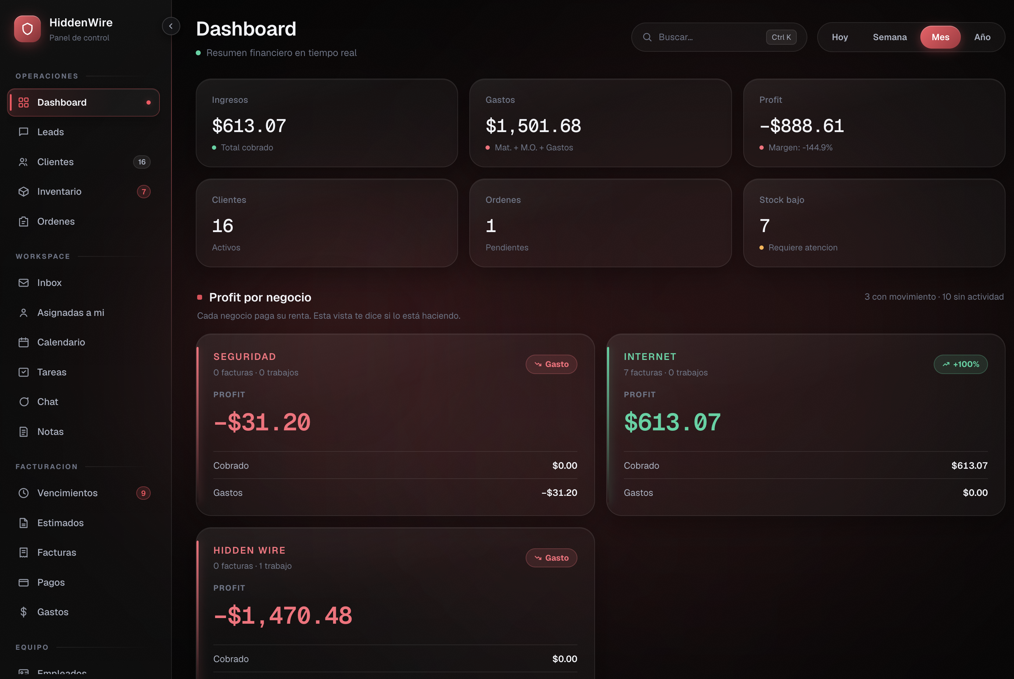The width and height of the screenshot is (1014, 679).
Task: Navigate to Facturas
Action: tap(83, 553)
